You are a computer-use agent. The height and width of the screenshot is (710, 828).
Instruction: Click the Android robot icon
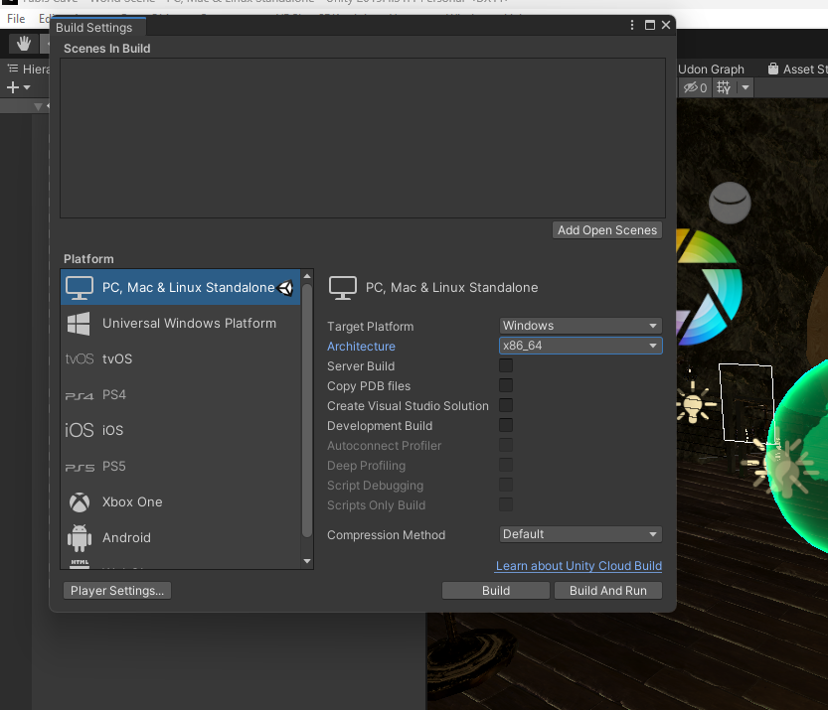pyautogui.click(x=80, y=538)
